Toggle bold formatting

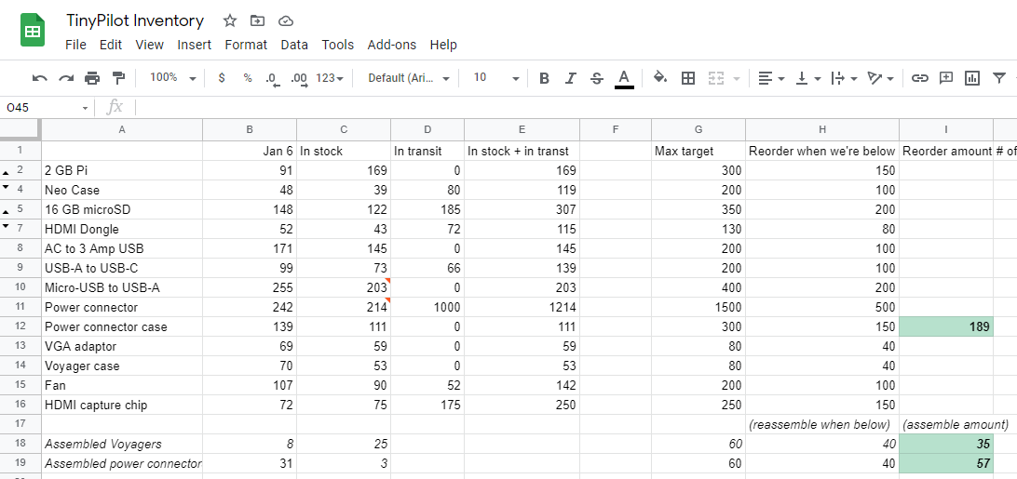(x=544, y=78)
